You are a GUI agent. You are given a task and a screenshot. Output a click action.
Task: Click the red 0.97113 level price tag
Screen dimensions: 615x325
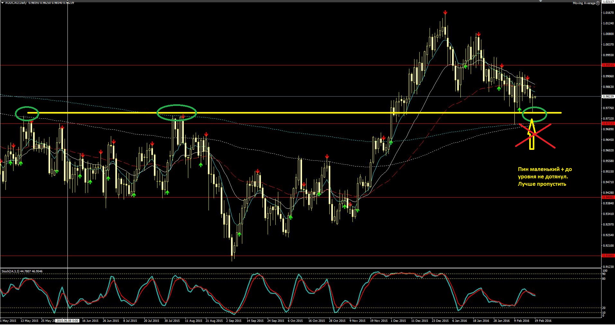pyautogui.click(x=608, y=124)
